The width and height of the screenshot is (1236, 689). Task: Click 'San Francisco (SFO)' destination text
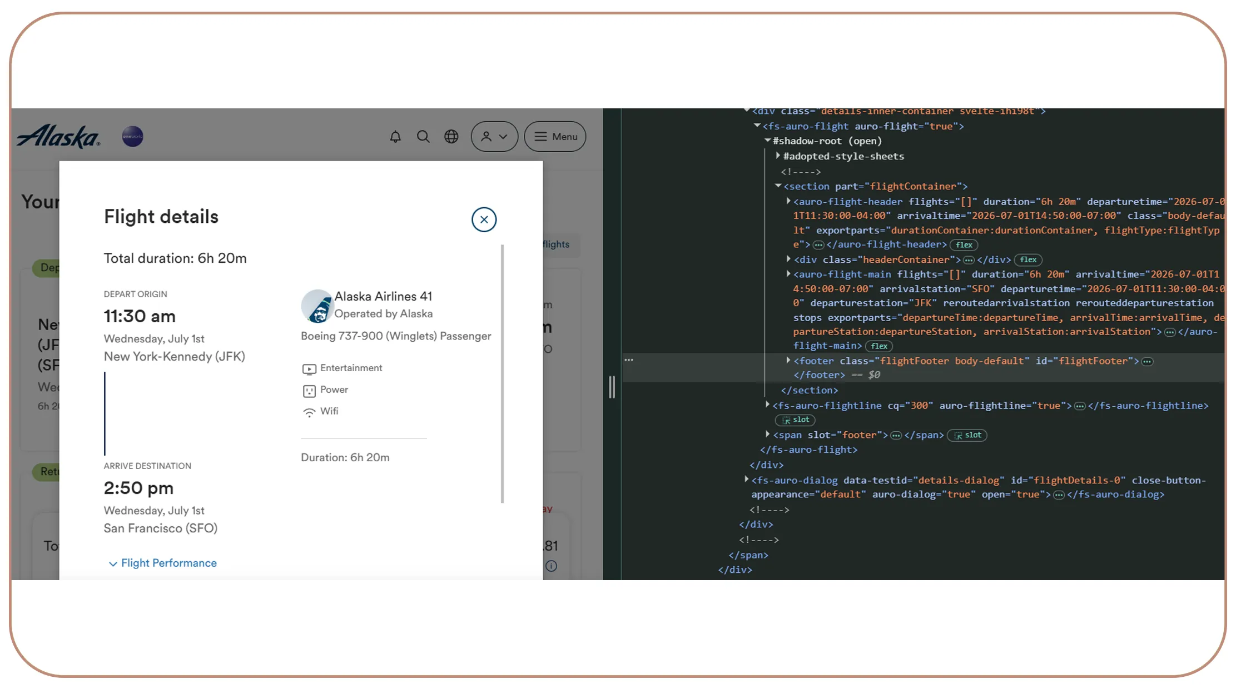(161, 528)
